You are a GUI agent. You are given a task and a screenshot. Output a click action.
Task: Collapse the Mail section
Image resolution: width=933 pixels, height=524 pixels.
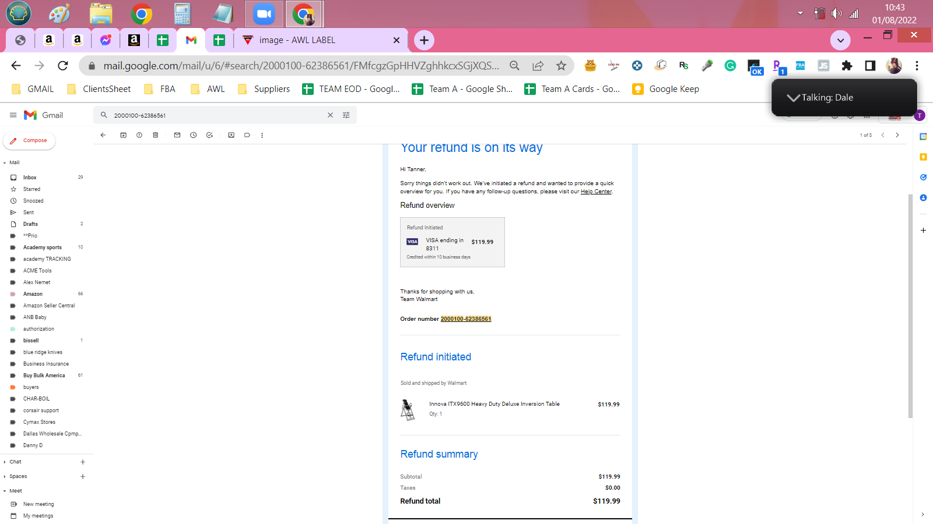point(5,163)
